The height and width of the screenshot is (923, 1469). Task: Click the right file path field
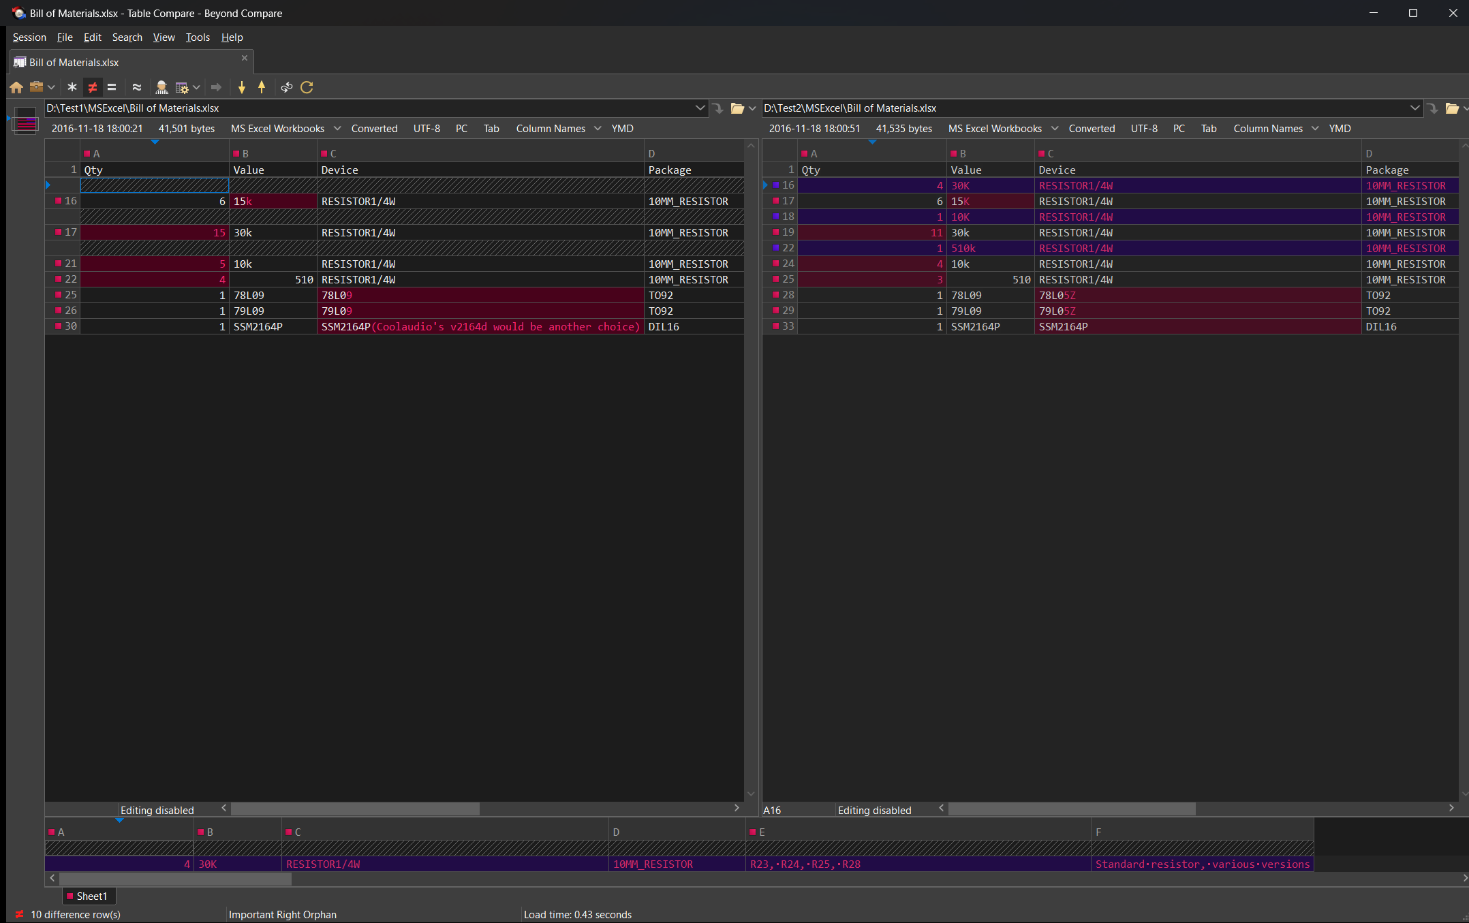click(1085, 108)
